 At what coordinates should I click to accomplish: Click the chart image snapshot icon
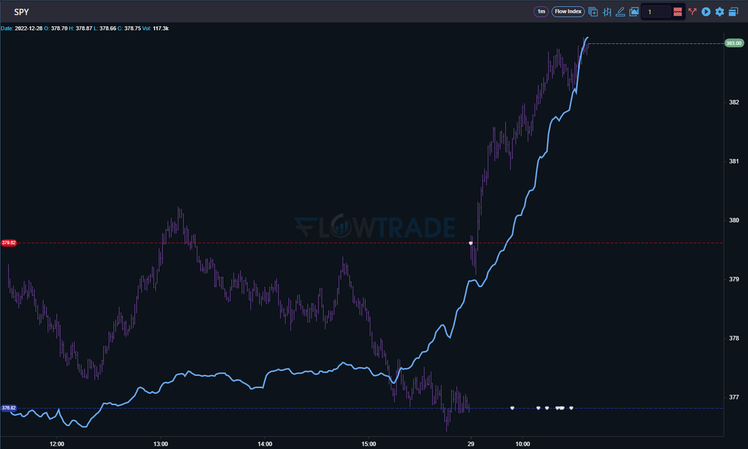click(x=634, y=11)
